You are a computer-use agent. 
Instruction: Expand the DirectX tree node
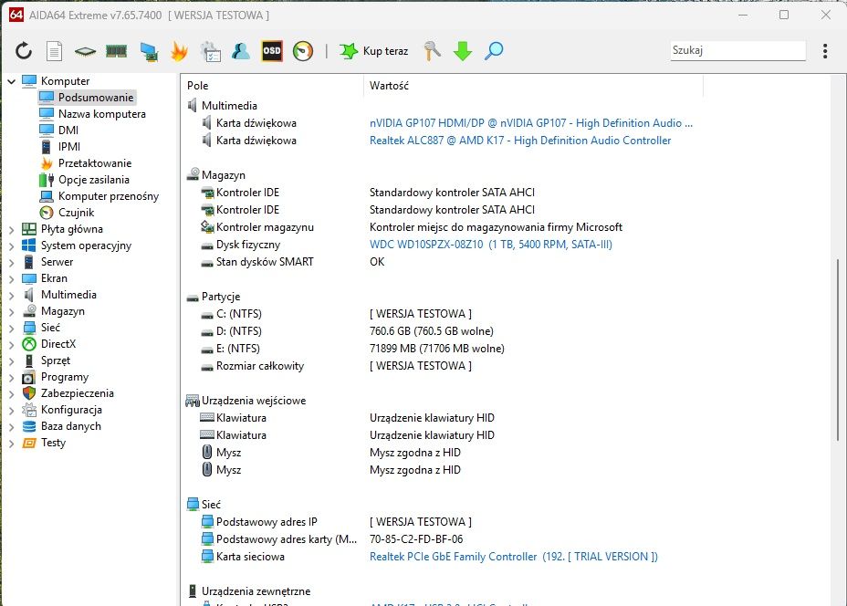[x=11, y=345]
